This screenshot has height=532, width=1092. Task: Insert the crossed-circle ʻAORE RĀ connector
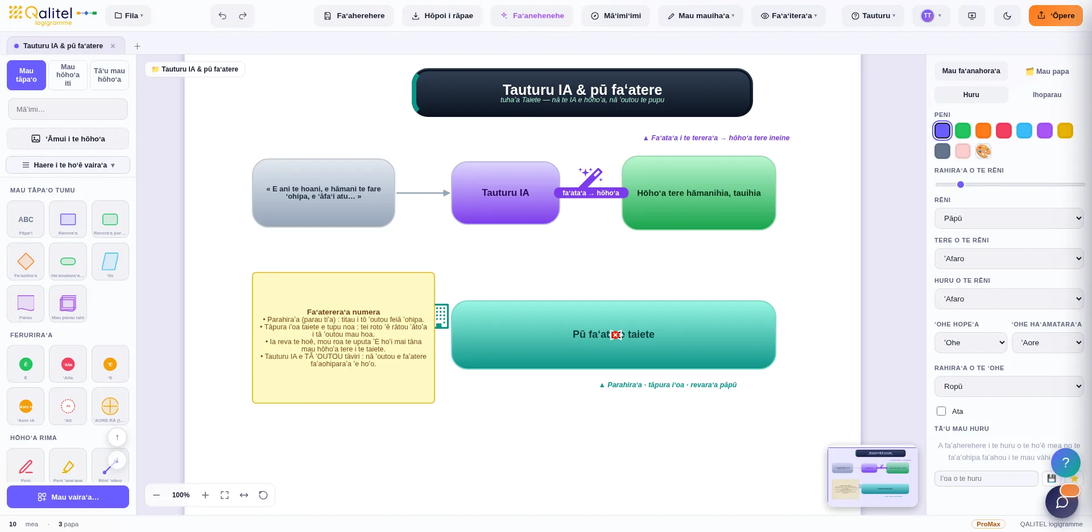(110, 407)
